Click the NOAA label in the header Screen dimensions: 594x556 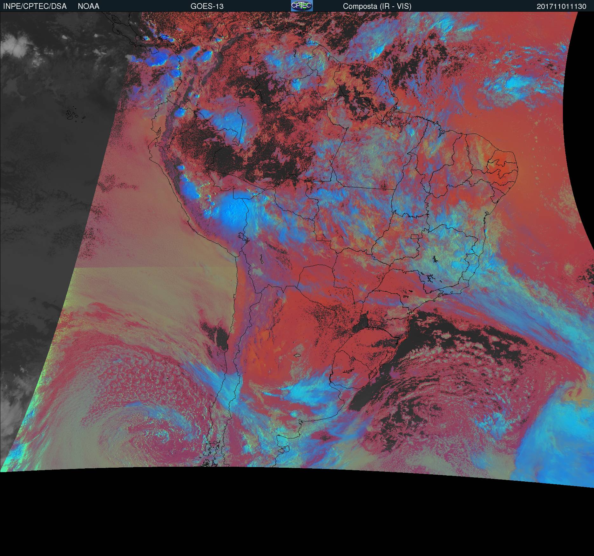point(88,6)
